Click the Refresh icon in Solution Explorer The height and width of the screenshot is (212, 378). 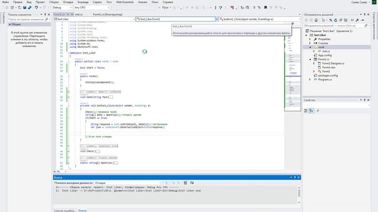[335, 20]
